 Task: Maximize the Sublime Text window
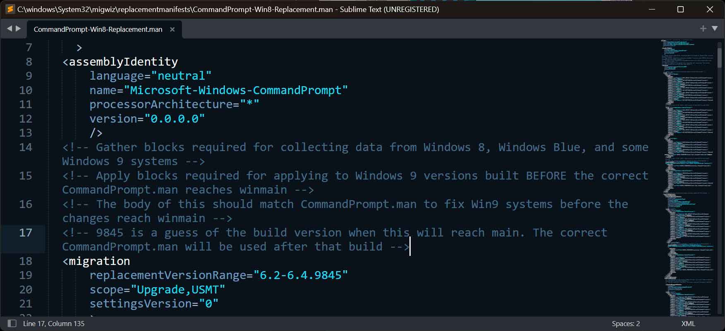tap(680, 9)
